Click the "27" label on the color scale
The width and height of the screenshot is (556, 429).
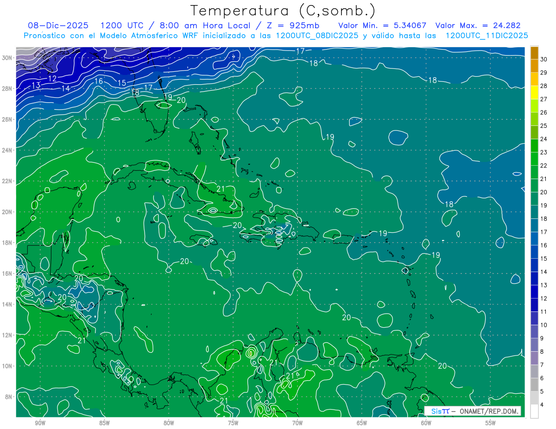pos(544,99)
